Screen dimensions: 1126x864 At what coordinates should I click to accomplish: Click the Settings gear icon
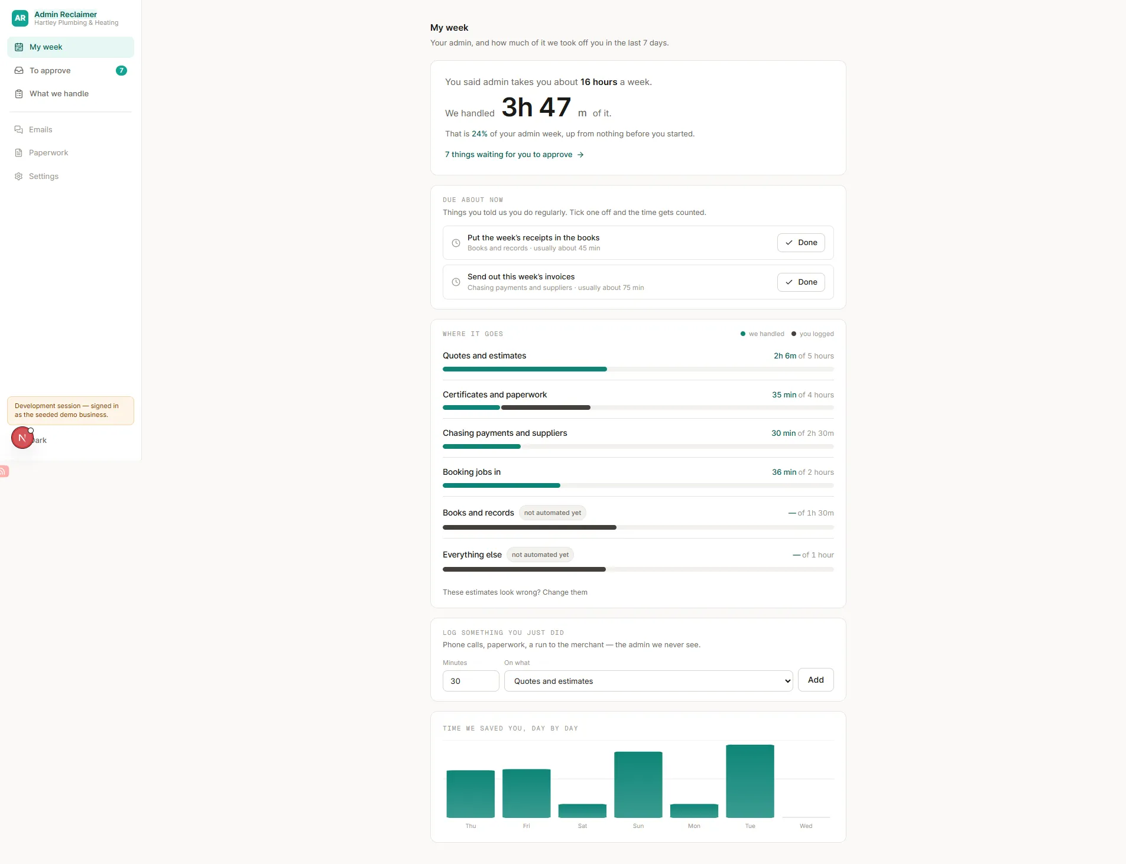pos(18,177)
